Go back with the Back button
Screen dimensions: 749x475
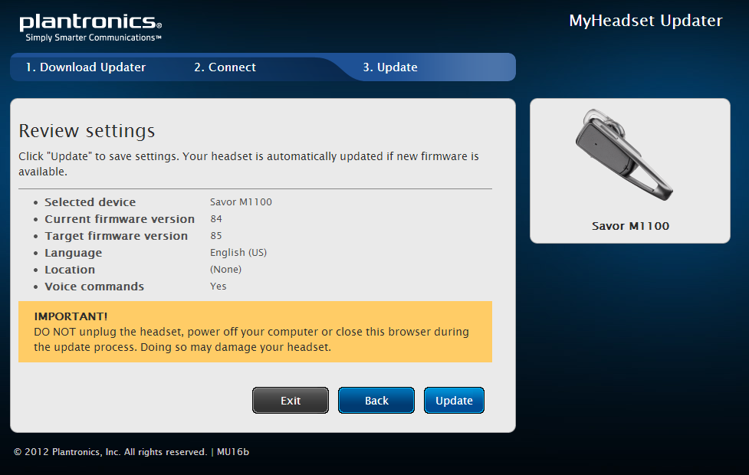pos(376,400)
